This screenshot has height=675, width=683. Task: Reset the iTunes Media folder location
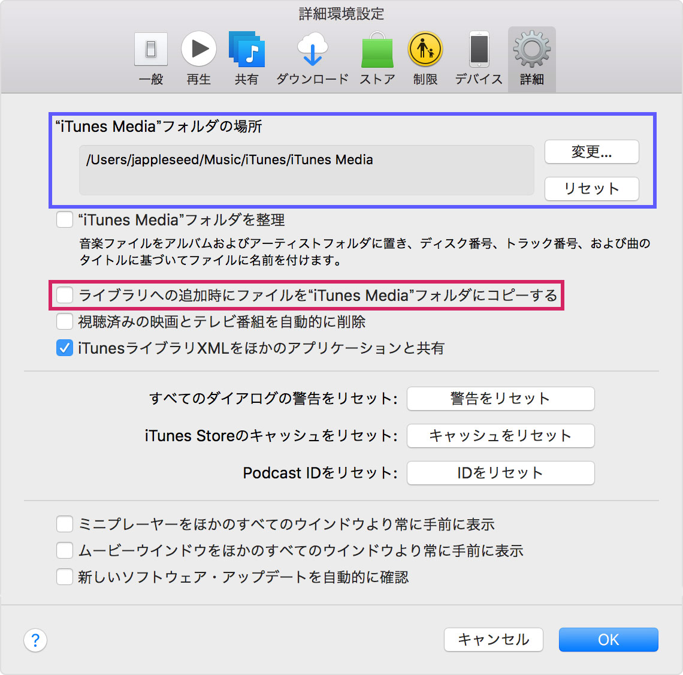591,188
